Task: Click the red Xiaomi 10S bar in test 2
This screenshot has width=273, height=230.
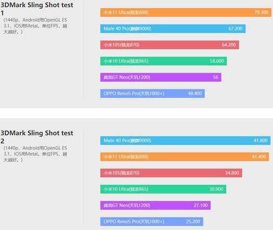Action: coord(171,173)
